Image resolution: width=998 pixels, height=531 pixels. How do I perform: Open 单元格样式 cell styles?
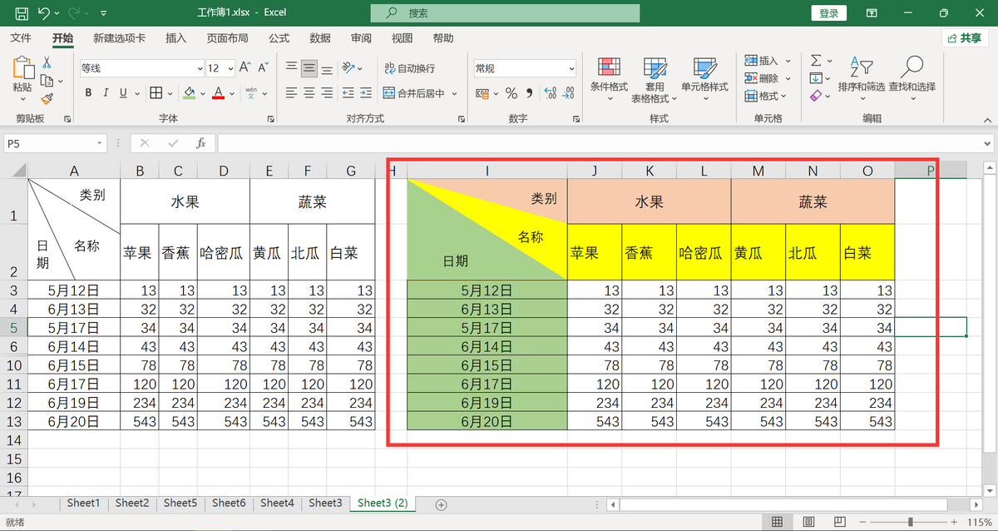click(704, 78)
